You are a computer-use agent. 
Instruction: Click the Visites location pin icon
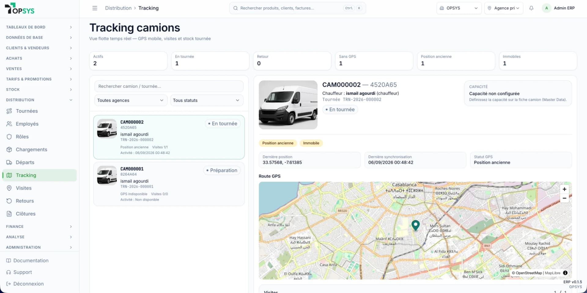point(9,188)
